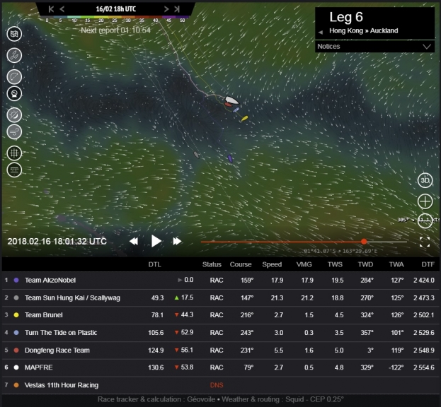Click Scallywag's speed value 21.3

pos(277,297)
